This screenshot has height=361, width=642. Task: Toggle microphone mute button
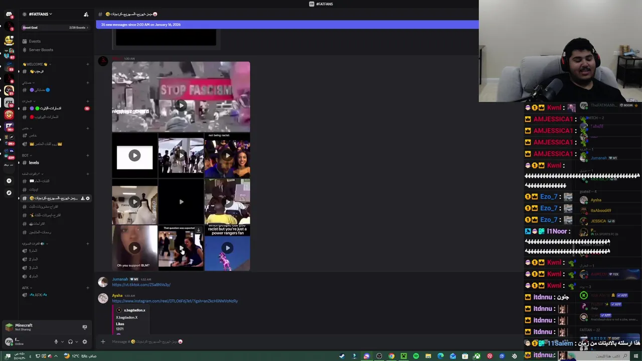(x=56, y=341)
